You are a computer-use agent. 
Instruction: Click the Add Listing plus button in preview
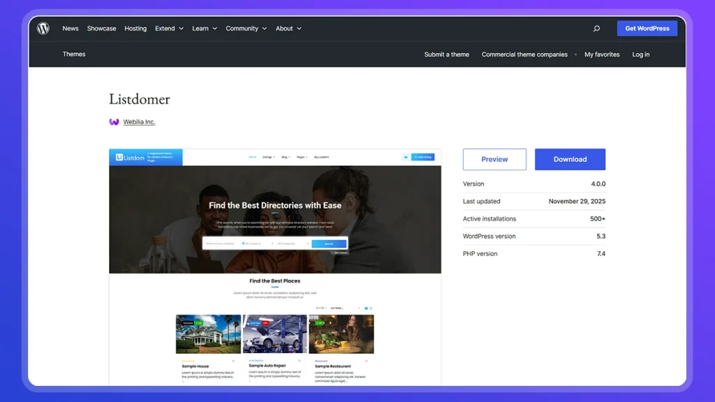point(423,157)
